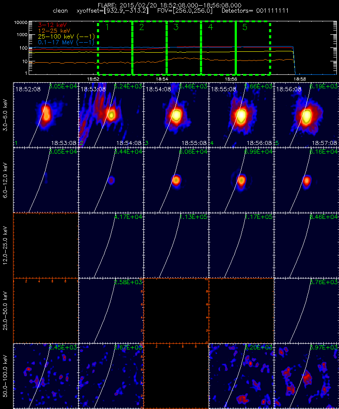Click the 18:52 time axis label

pyautogui.click(x=93, y=79)
